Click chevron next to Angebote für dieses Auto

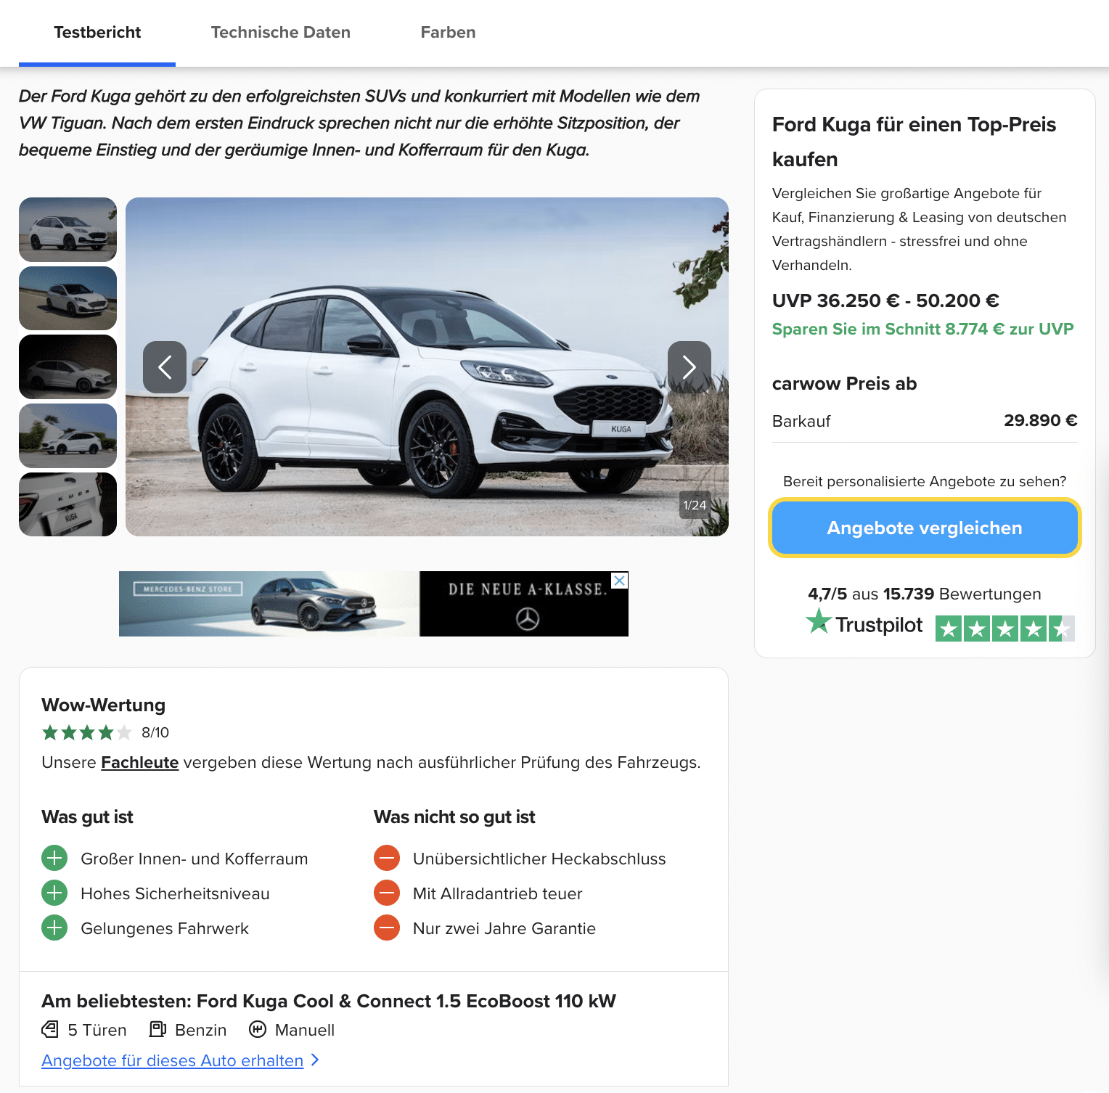pyautogui.click(x=315, y=1060)
